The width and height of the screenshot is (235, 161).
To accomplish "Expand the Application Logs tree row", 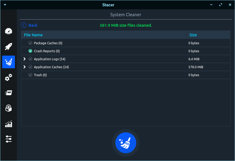I will pyautogui.click(x=25, y=59).
